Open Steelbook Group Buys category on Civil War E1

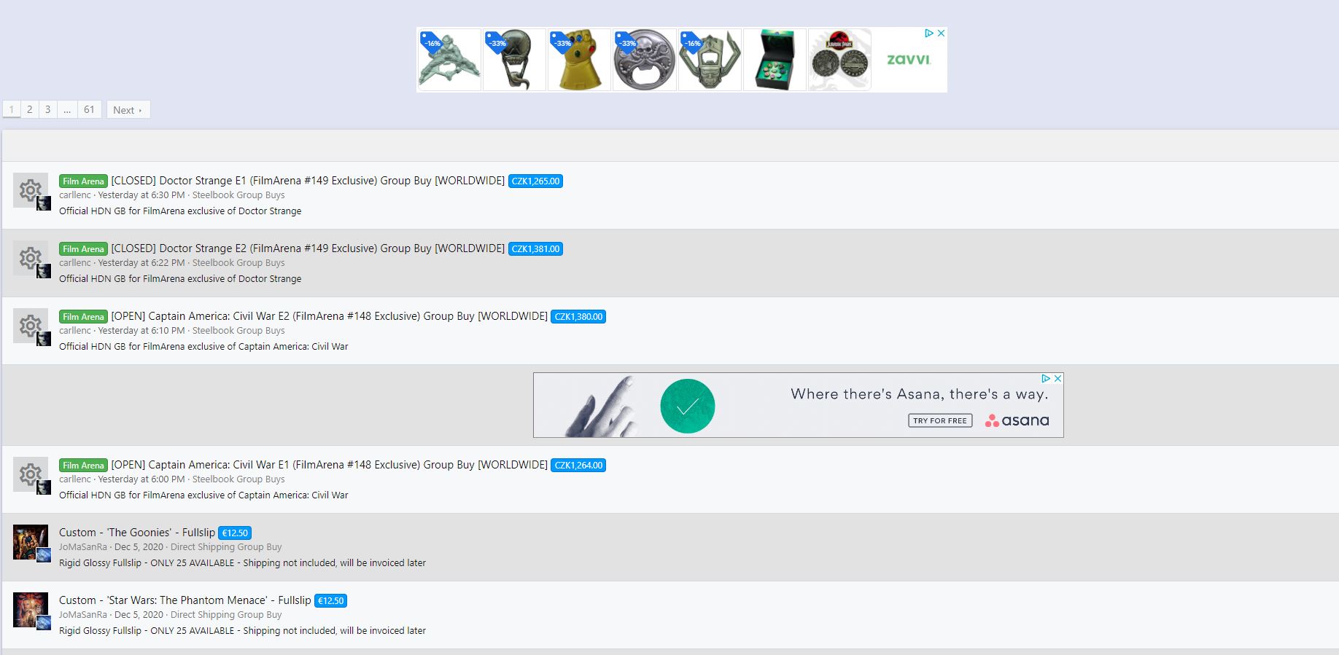[238, 479]
